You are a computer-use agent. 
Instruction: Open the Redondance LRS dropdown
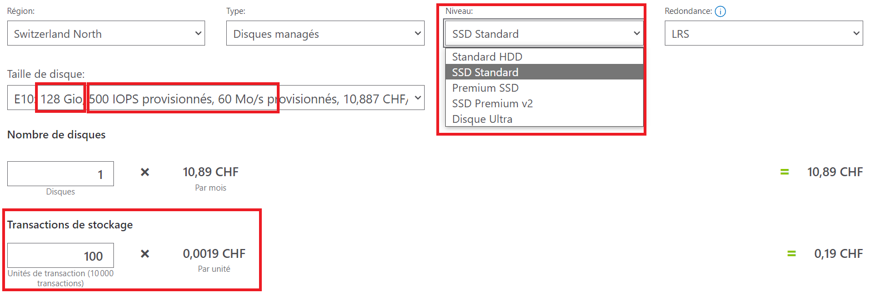tap(764, 33)
